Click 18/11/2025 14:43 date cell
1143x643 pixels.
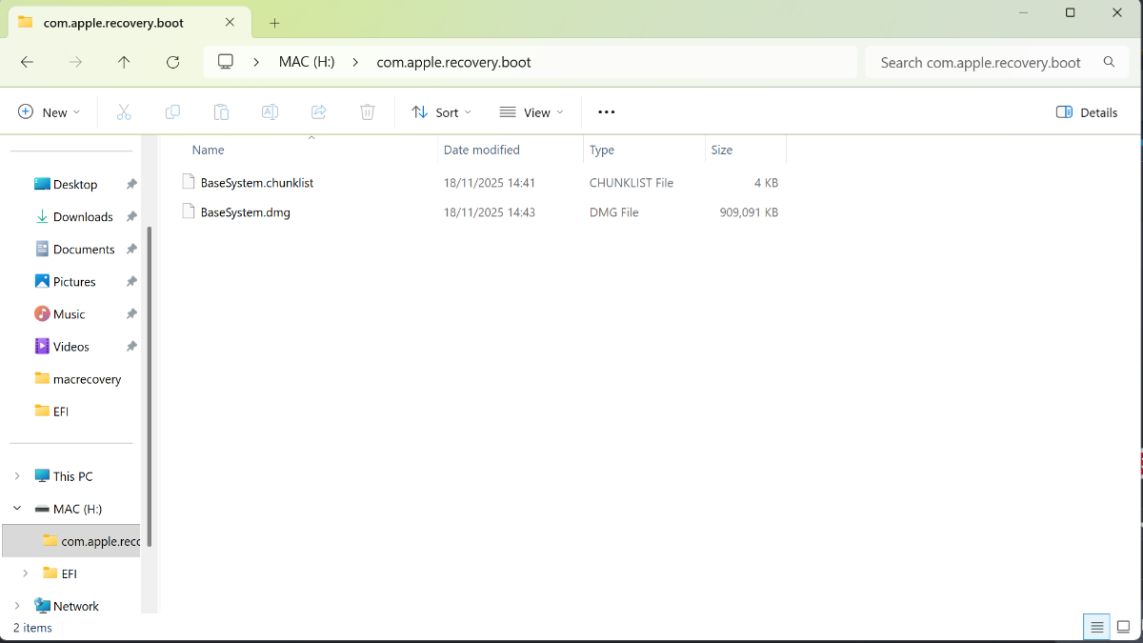[x=490, y=211]
